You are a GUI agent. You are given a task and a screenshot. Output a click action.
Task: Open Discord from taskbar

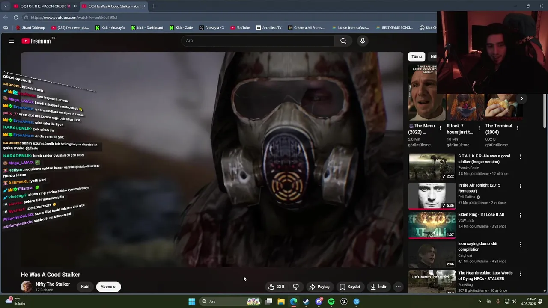tap(319, 302)
